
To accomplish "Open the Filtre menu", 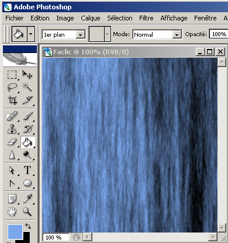I will [x=146, y=18].
